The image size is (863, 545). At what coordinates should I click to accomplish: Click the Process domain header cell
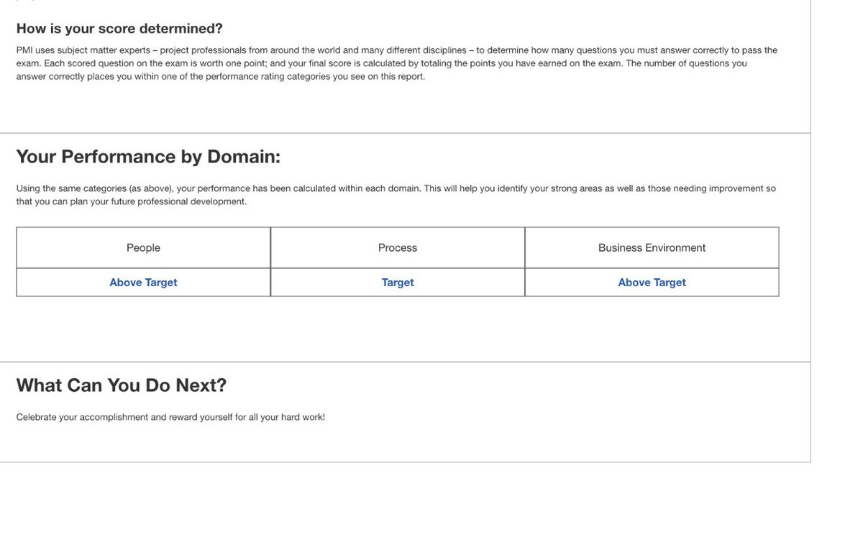(x=398, y=248)
